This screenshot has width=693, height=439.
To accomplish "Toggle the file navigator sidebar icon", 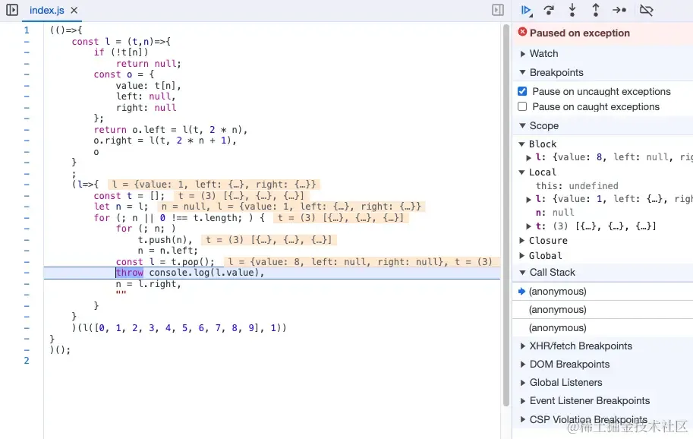I will click(12, 10).
